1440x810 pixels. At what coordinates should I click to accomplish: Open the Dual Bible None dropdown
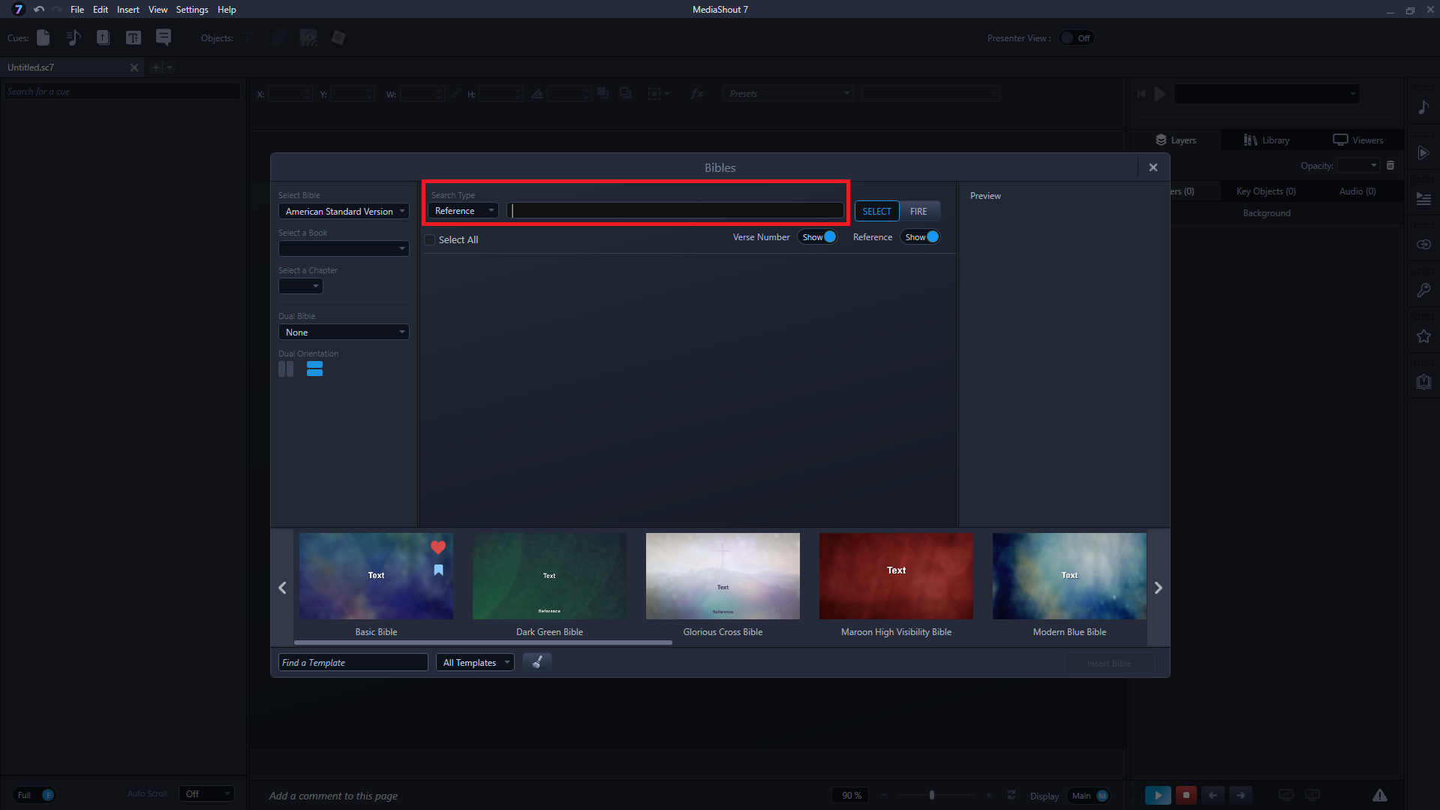(344, 333)
